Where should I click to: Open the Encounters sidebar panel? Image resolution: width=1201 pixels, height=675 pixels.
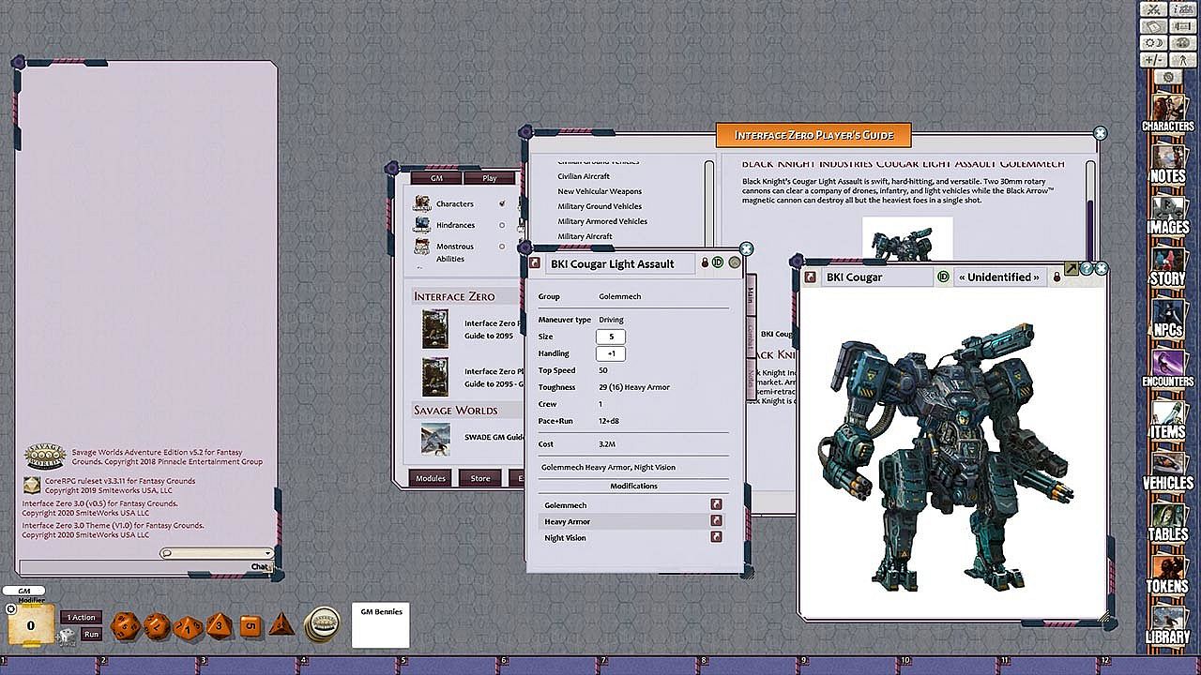point(1167,368)
